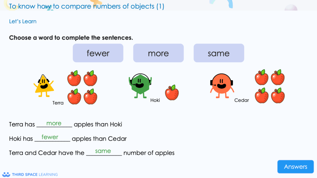Image resolution: width=317 pixels, height=178 pixels.
Task: Click the 'same' answer in third sentence
Action: point(104,151)
